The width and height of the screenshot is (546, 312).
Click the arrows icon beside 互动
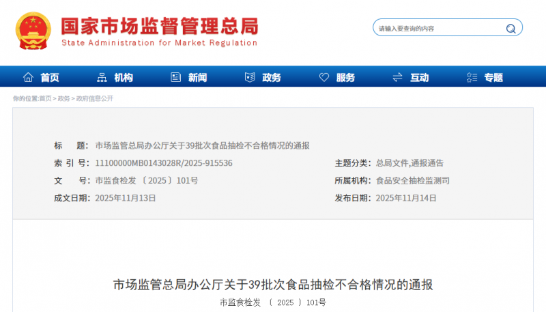(x=398, y=77)
